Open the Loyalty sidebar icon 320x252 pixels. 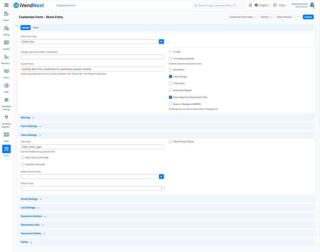coord(6,43)
